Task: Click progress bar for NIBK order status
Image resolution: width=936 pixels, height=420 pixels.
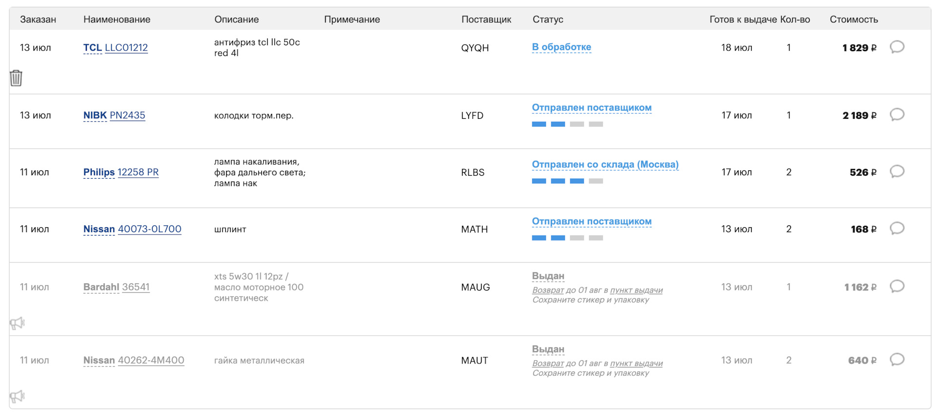Action: click(x=567, y=124)
